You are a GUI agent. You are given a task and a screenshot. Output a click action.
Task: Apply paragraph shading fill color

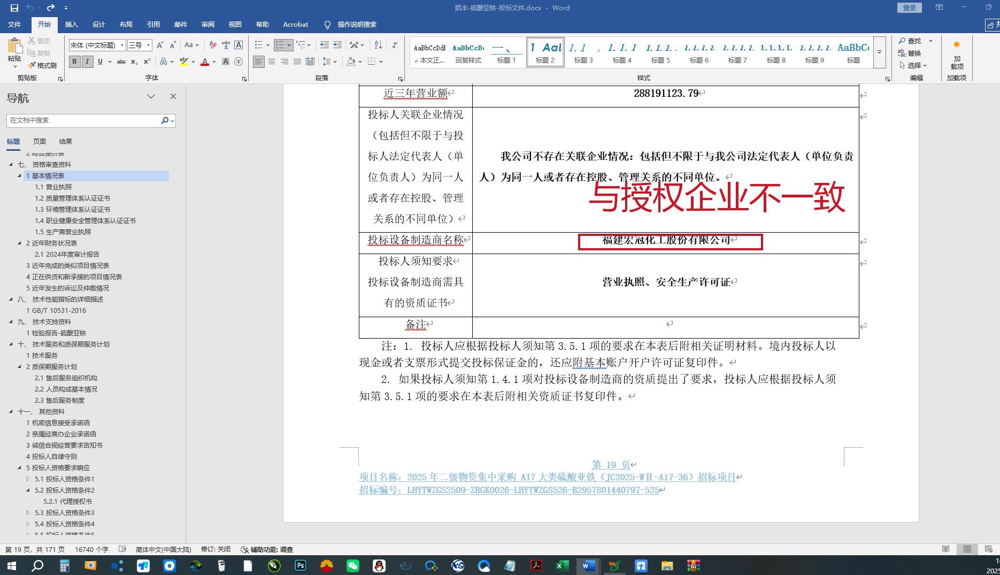pyautogui.click(x=351, y=62)
